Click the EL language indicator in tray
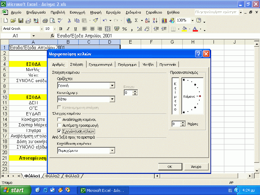The image size is (260, 195). 230,190
